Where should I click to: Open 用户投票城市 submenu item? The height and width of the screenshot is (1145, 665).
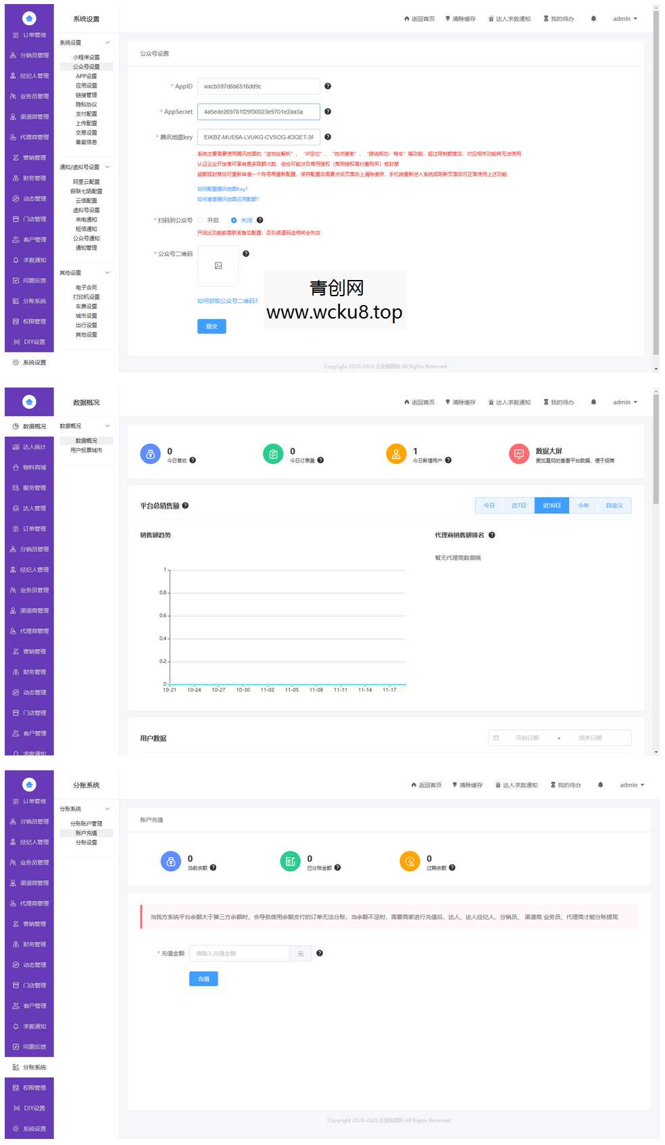pyautogui.click(x=87, y=450)
